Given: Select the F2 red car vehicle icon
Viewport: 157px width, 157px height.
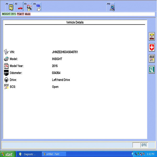Looking at the screenshot, I should 20,7.
